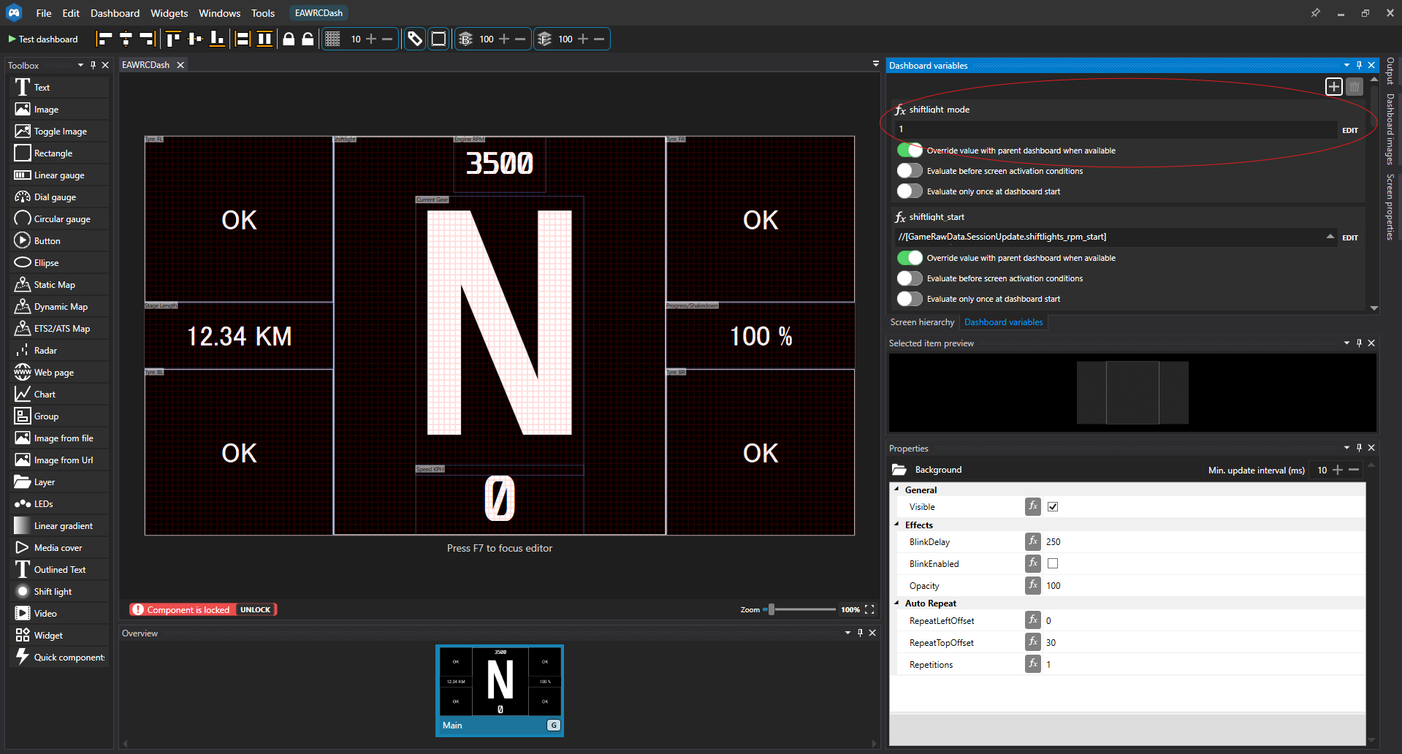Screen dimensions: 1402x754
Task: Add a new dashboard variable
Action: [1333, 86]
